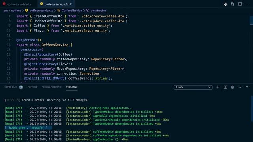Viewport: 253px width, 142px height.
Task: Click the editor vertical scrollbar
Action: (251, 21)
